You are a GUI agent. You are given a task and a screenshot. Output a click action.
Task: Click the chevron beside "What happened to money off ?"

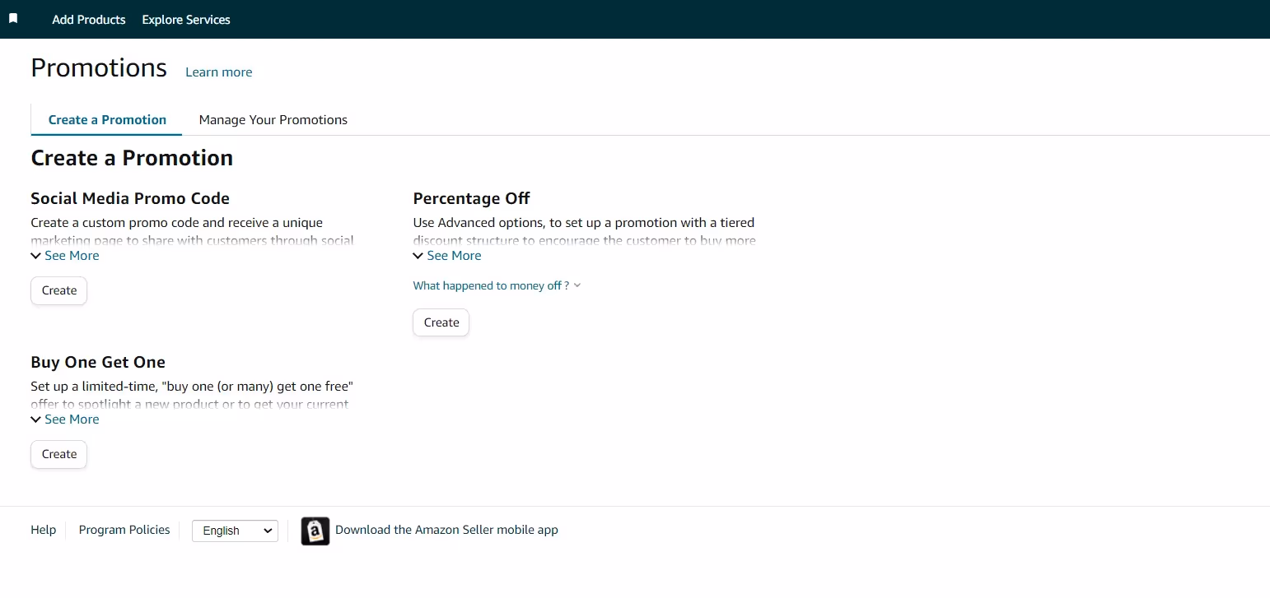coord(577,285)
